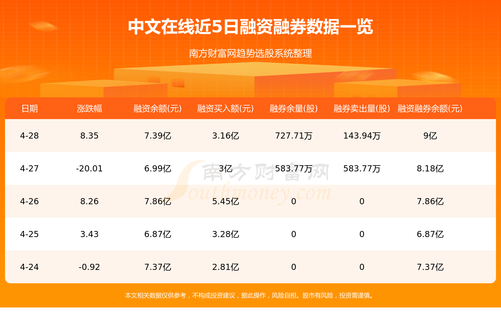Click 583.77万 under 融券卖出量(股)
Image resolution: width=501 pixels, height=320 pixels.
pyautogui.click(x=362, y=168)
